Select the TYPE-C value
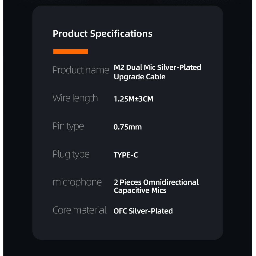This screenshot has width=256, height=256. click(x=126, y=155)
